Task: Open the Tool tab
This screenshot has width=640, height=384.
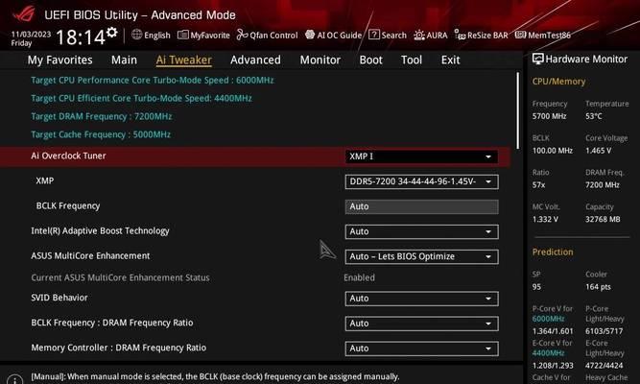Action: click(x=412, y=60)
